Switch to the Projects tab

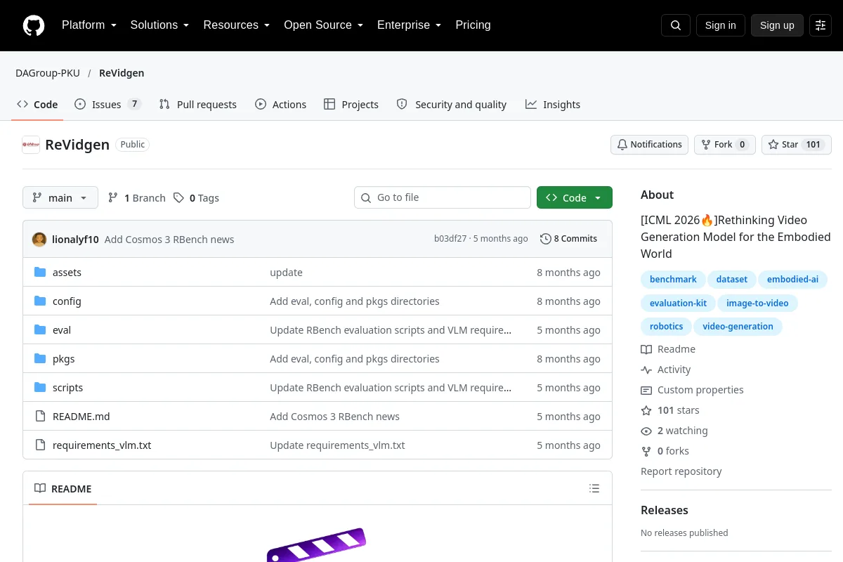click(x=351, y=105)
